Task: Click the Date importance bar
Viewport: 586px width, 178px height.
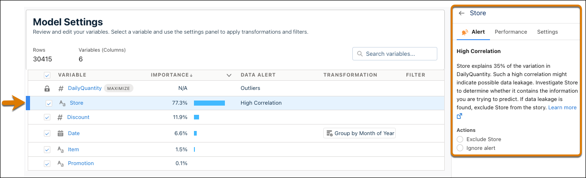Action: pos(195,133)
